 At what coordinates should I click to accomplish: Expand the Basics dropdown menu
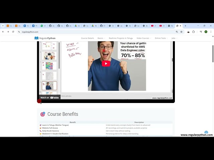point(101,38)
